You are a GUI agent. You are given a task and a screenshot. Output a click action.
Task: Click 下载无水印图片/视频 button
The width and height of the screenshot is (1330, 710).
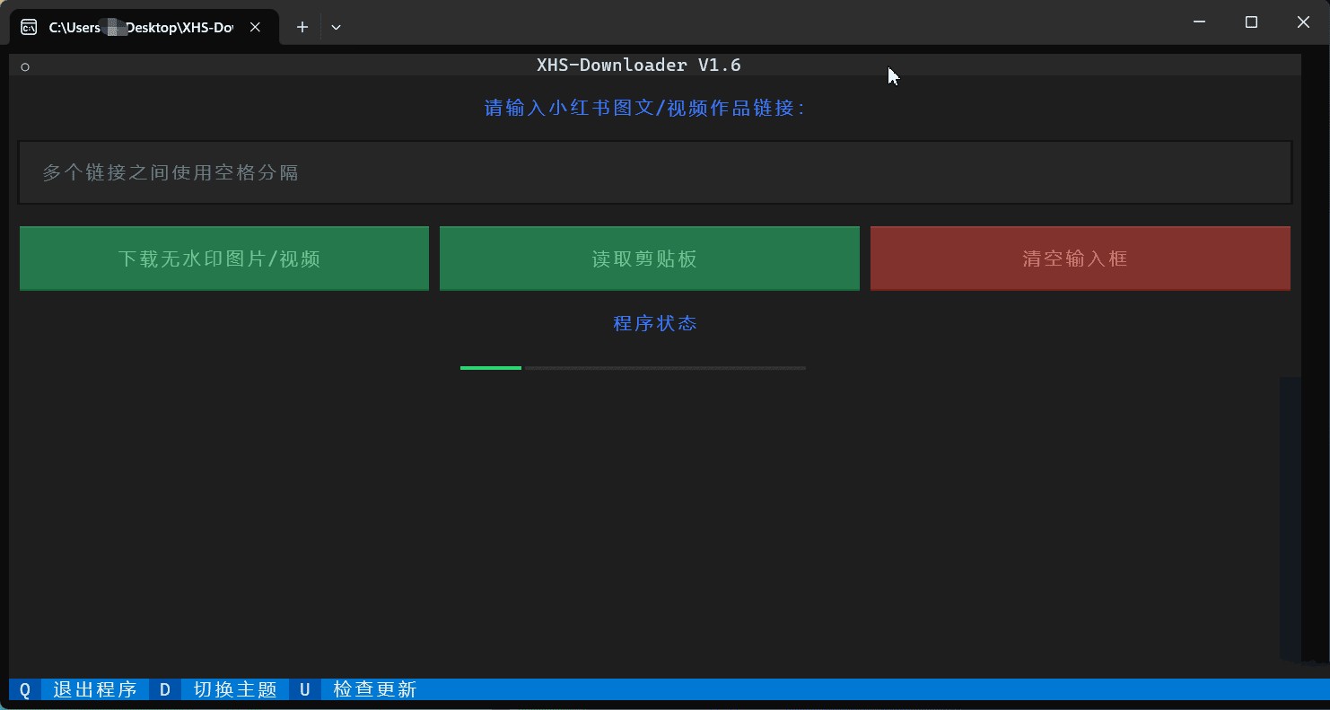click(x=224, y=259)
